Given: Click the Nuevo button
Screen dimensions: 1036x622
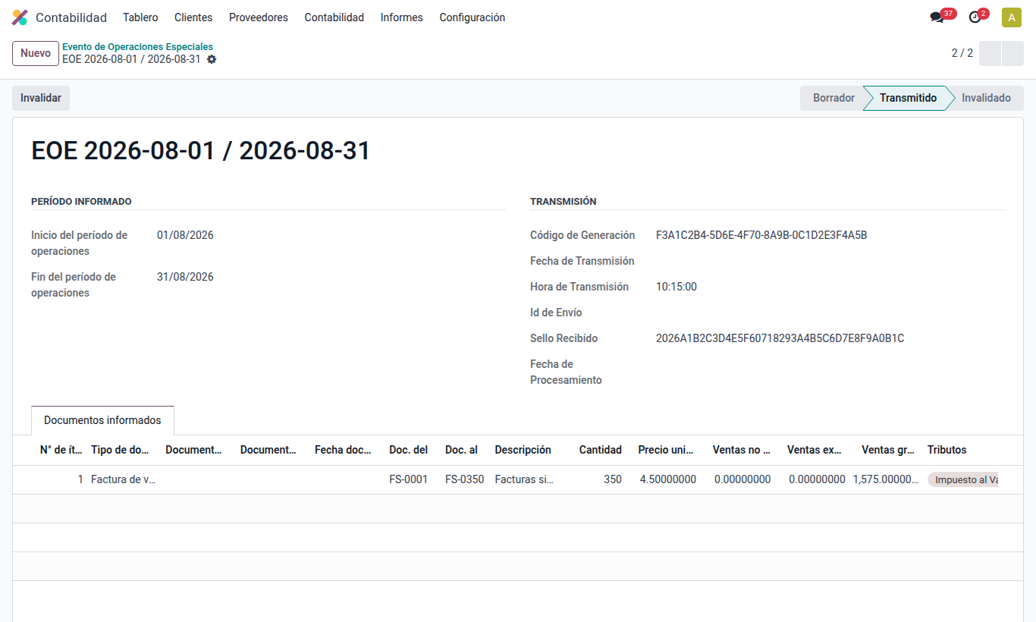Looking at the screenshot, I should pos(36,53).
